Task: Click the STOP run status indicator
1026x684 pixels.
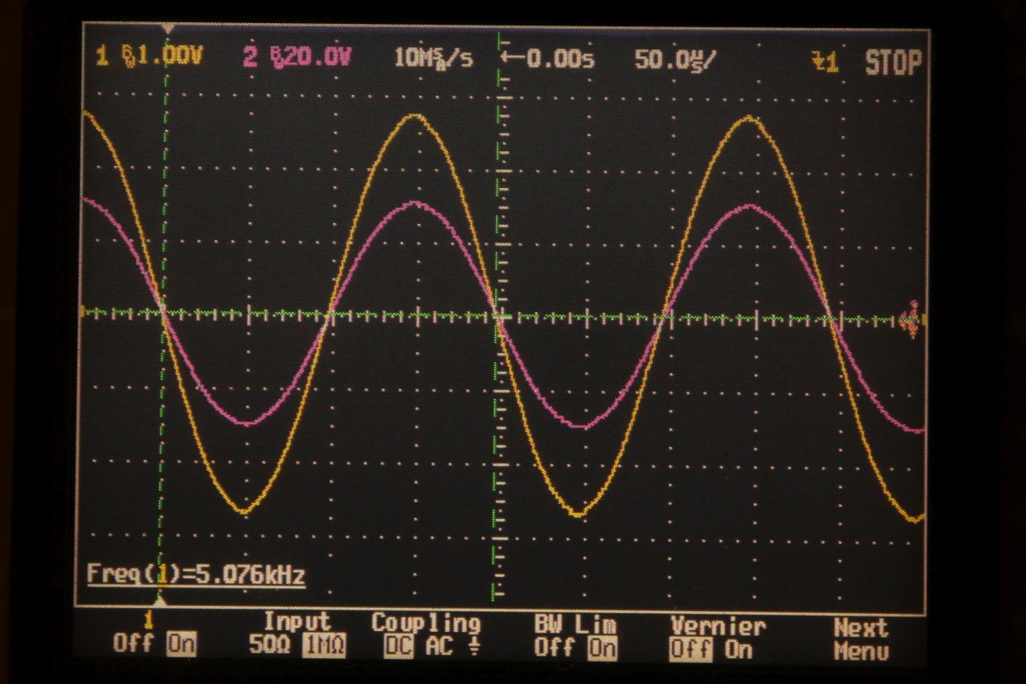Action: pos(893,62)
